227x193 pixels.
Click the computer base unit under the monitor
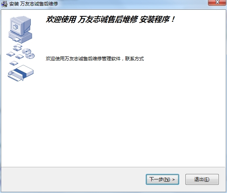[20, 37]
